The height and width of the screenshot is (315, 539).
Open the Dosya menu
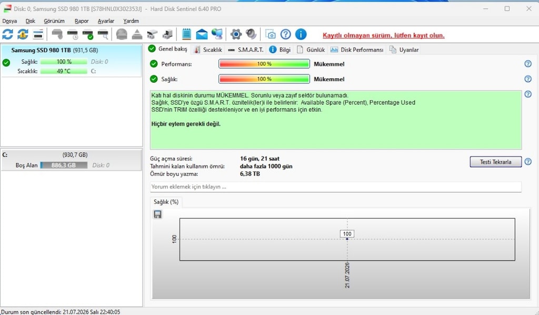pos(9,21)
